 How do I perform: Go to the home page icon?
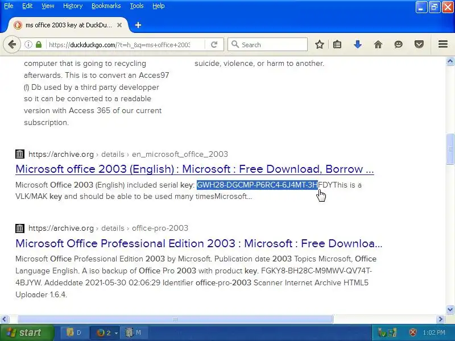378,44
